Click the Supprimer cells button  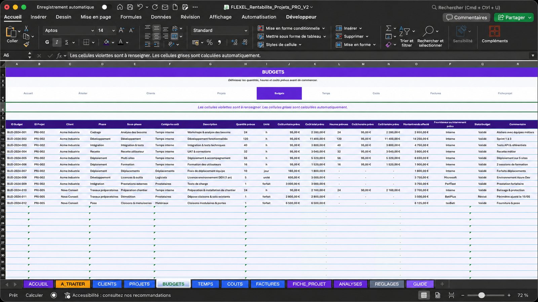click(x=352, y=36)
